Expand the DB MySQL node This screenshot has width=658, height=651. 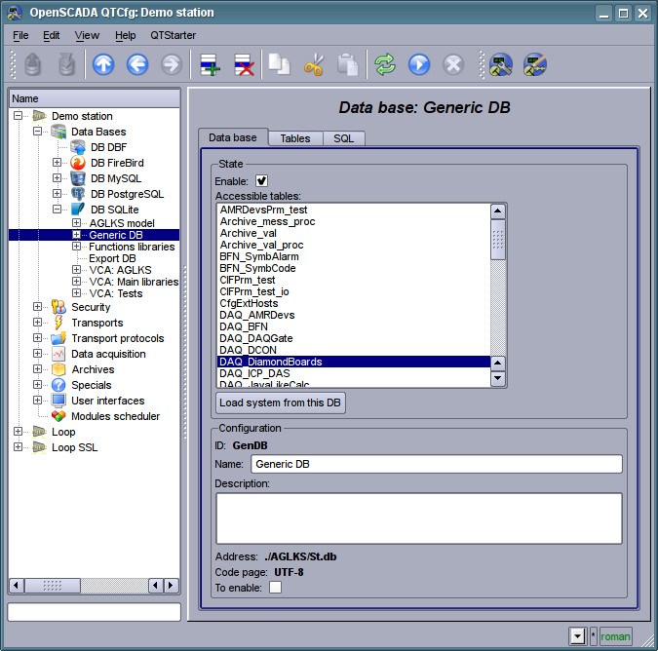(x=57, y=177)
